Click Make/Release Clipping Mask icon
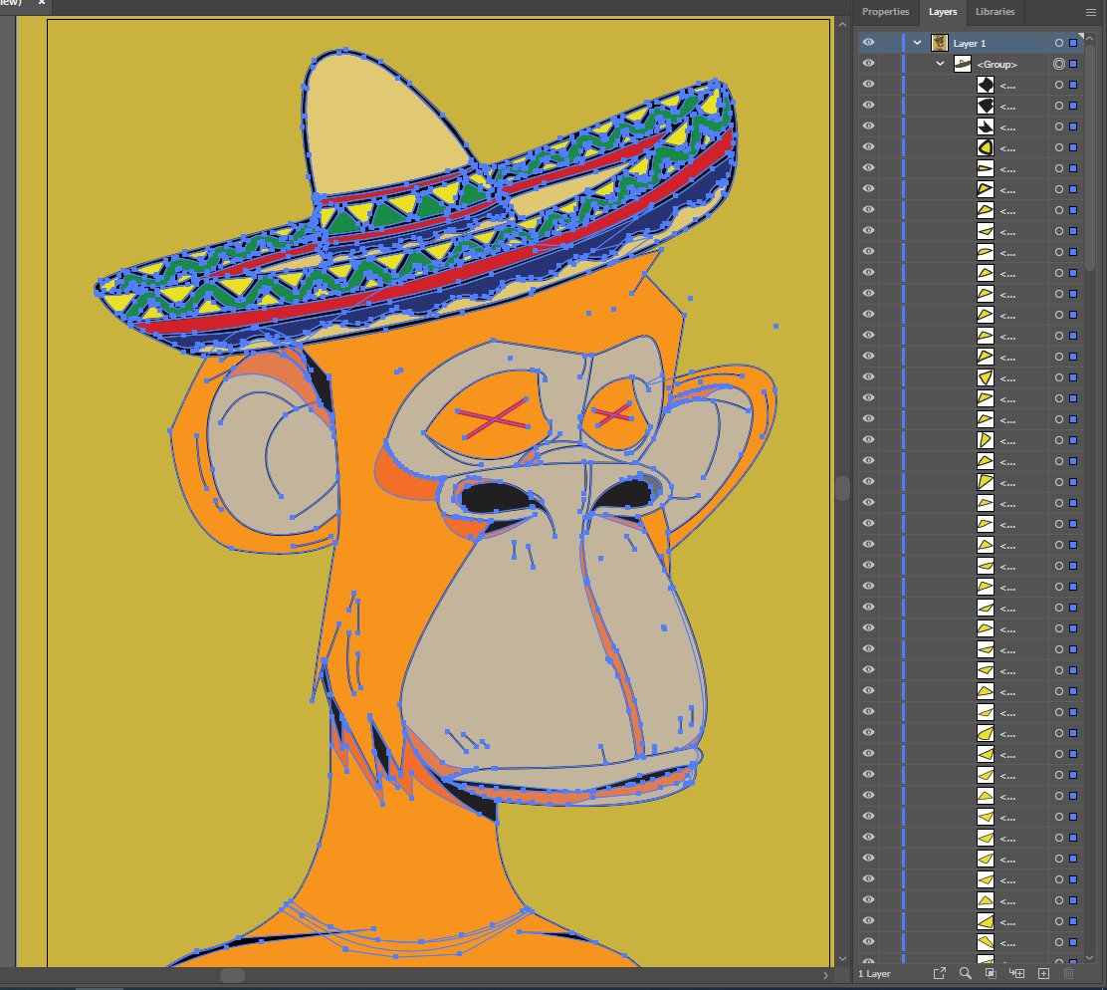1107x990 pixels. pyautogui.click(x=991, y=973)
